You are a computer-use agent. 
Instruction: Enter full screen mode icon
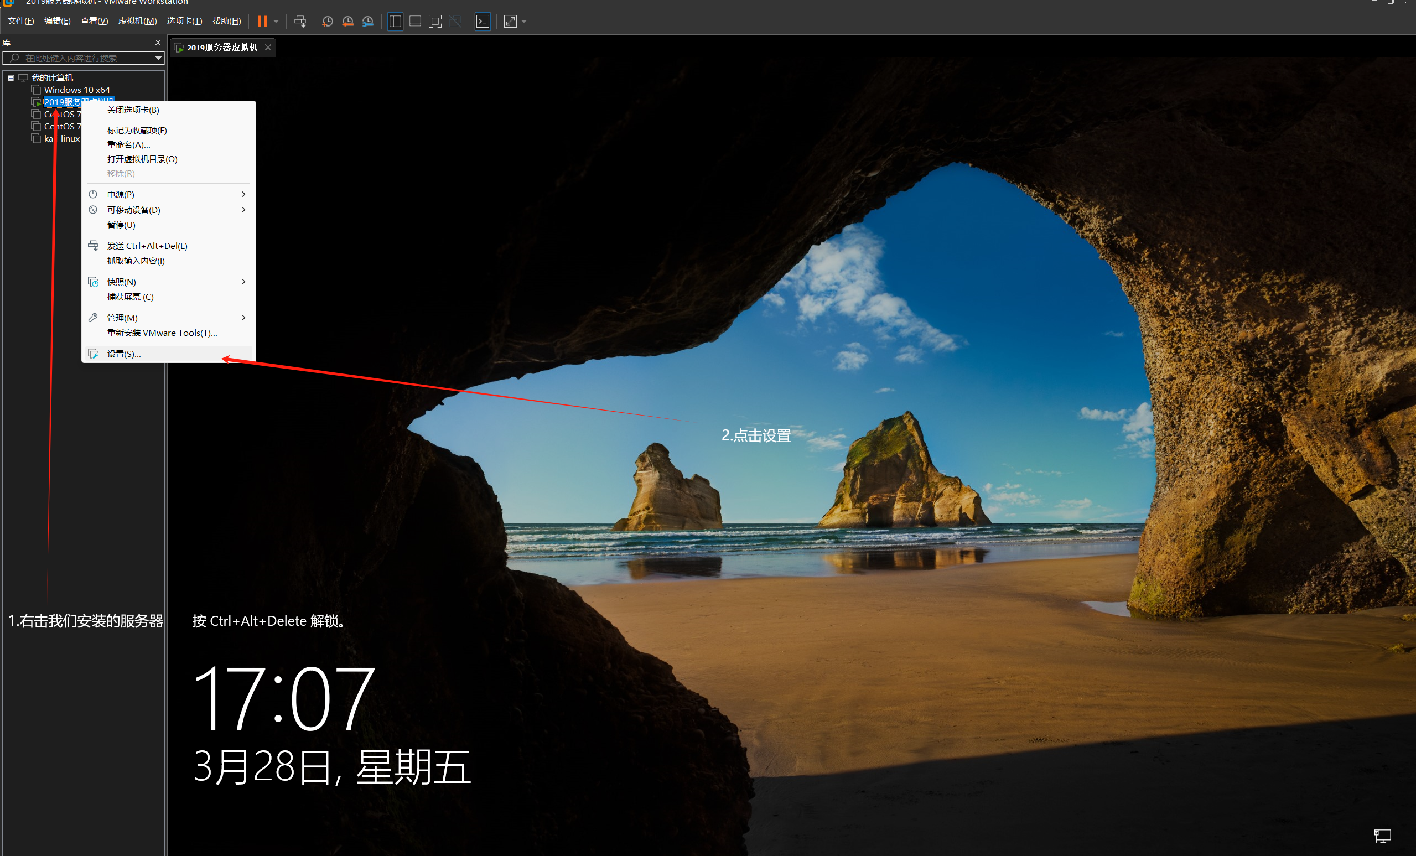click(x=435, y=22)
